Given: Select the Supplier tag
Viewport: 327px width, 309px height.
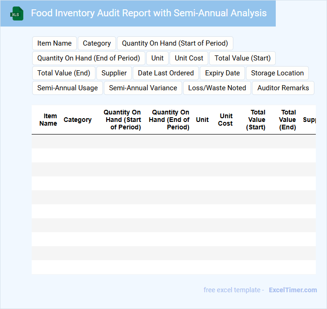Looking at the screenshot, I should click(x=114, y=73).
